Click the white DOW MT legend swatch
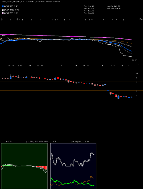The width and height of the screenshot is (143, 189). 3,10
